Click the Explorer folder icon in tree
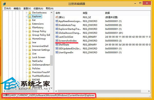Viewport: 154px width, 100px height. (30, 16)
